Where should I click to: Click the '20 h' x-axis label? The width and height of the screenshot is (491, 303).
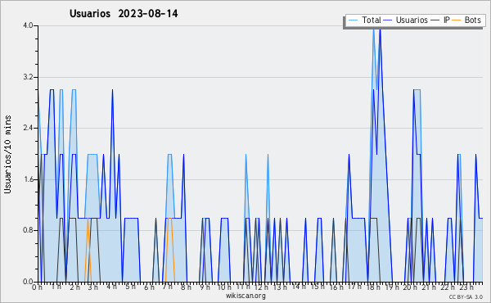(410, 287)
